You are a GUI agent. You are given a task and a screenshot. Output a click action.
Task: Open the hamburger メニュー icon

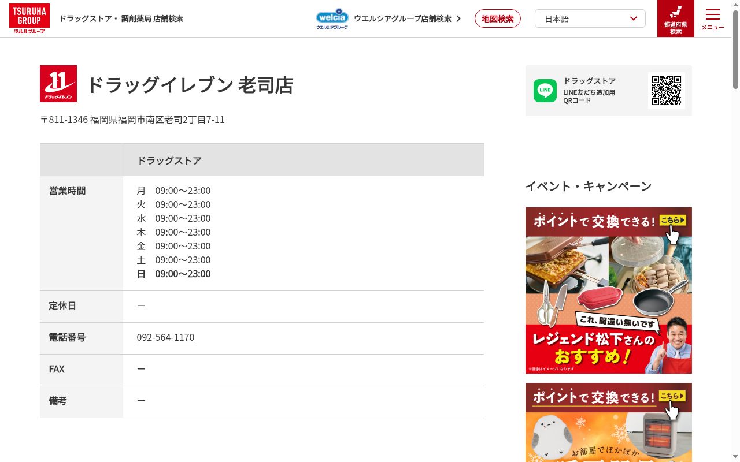(713, 18)
